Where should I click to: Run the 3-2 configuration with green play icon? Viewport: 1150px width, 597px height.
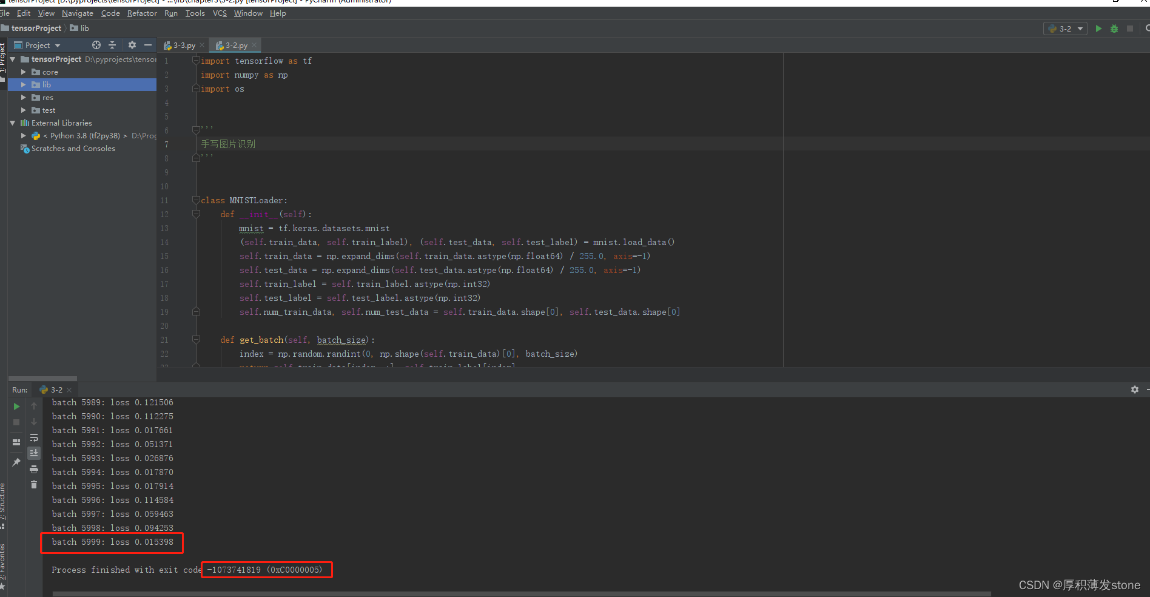tap(1098, 29)
